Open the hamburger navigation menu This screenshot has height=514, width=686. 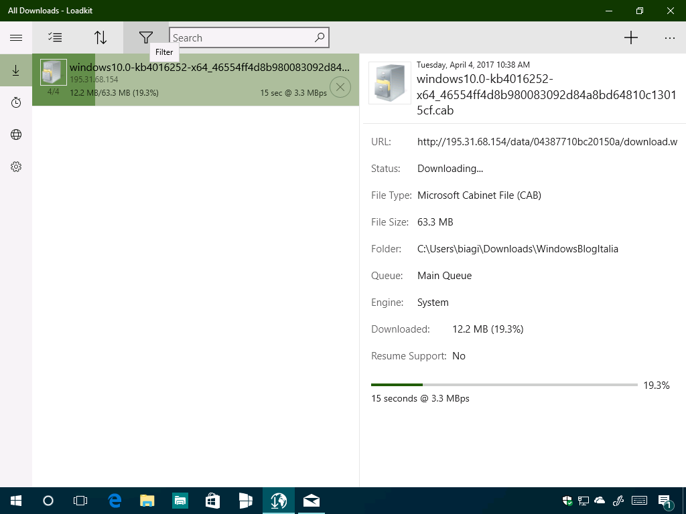(x=16, y=37)
